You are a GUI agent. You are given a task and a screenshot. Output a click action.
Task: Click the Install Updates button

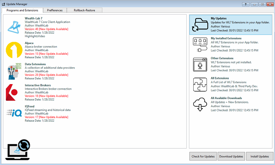click(260, 157)
